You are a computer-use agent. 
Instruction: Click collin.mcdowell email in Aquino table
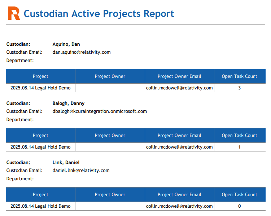tap(179, 88)
